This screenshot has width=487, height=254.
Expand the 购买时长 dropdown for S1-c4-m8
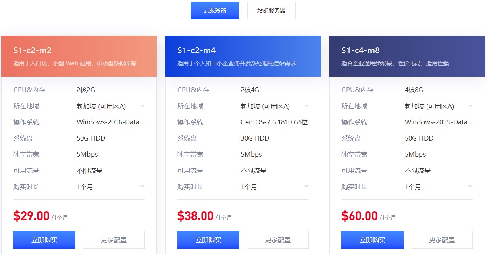point(438,187)
